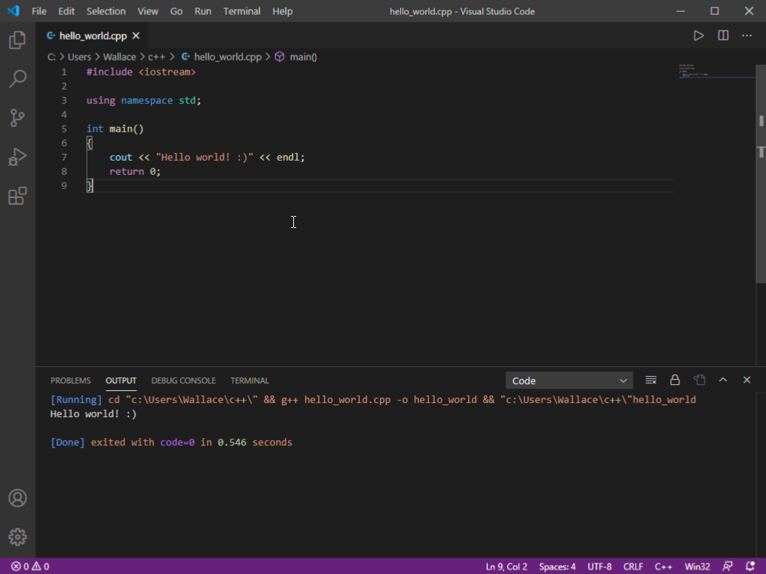Viewport: 766px width, 574px height.
Task: Open the Explorer view in activity bar
Action: coord(17,40)
